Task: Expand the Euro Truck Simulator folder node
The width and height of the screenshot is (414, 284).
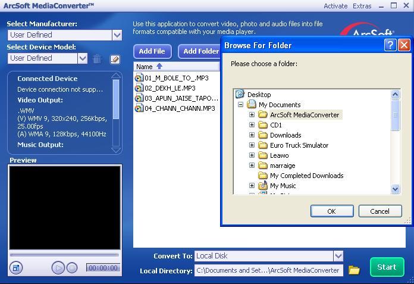Action: (x=252, y=145)
